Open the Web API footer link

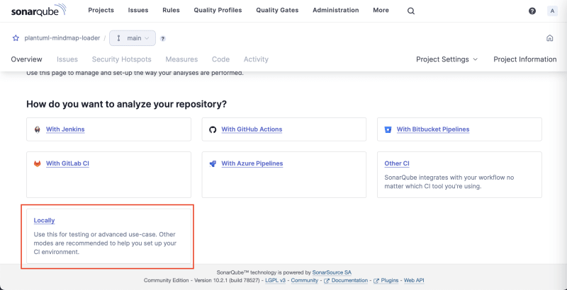pos(414,280)
